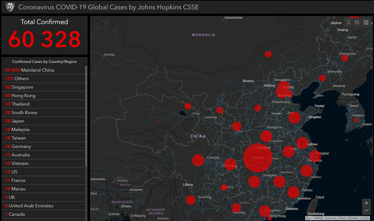This screenshot has height=221, width=374.
Task: Open the map legend list icon
Action: pos(357,22)
